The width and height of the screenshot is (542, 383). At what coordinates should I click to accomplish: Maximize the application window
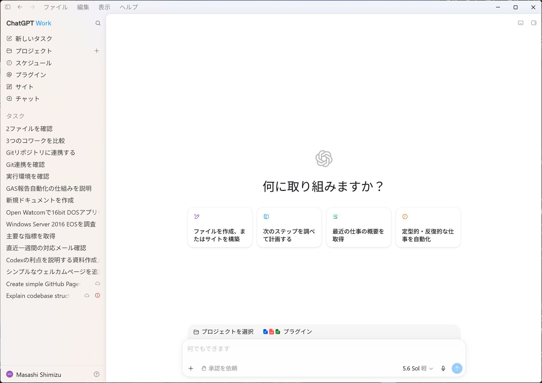click(x=515, y=7)
